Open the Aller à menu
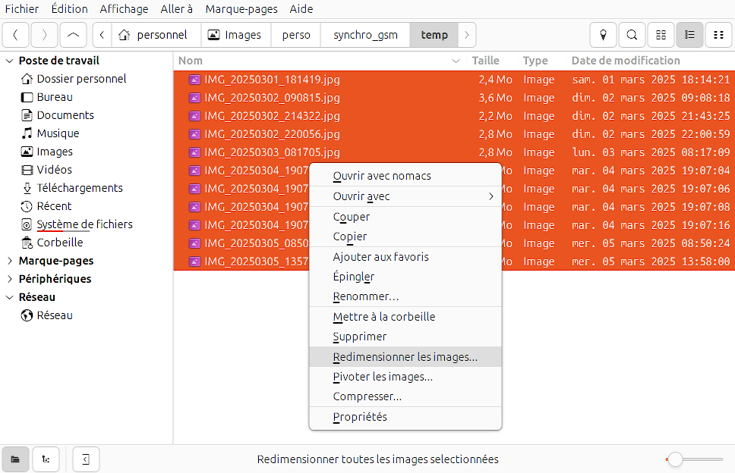Screen dimensions: 735x473 (177, 9)
